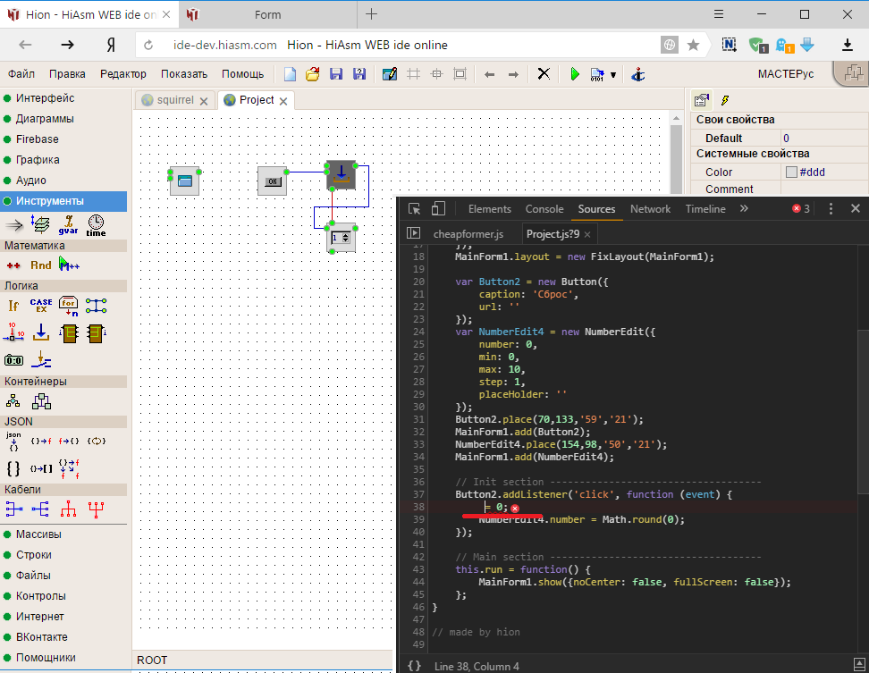Expand the Firebase palette category
Viewport: 869px width, 673px height.
(x=37, y=139)
